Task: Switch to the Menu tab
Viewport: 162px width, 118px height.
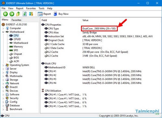Action: point(5,20)
